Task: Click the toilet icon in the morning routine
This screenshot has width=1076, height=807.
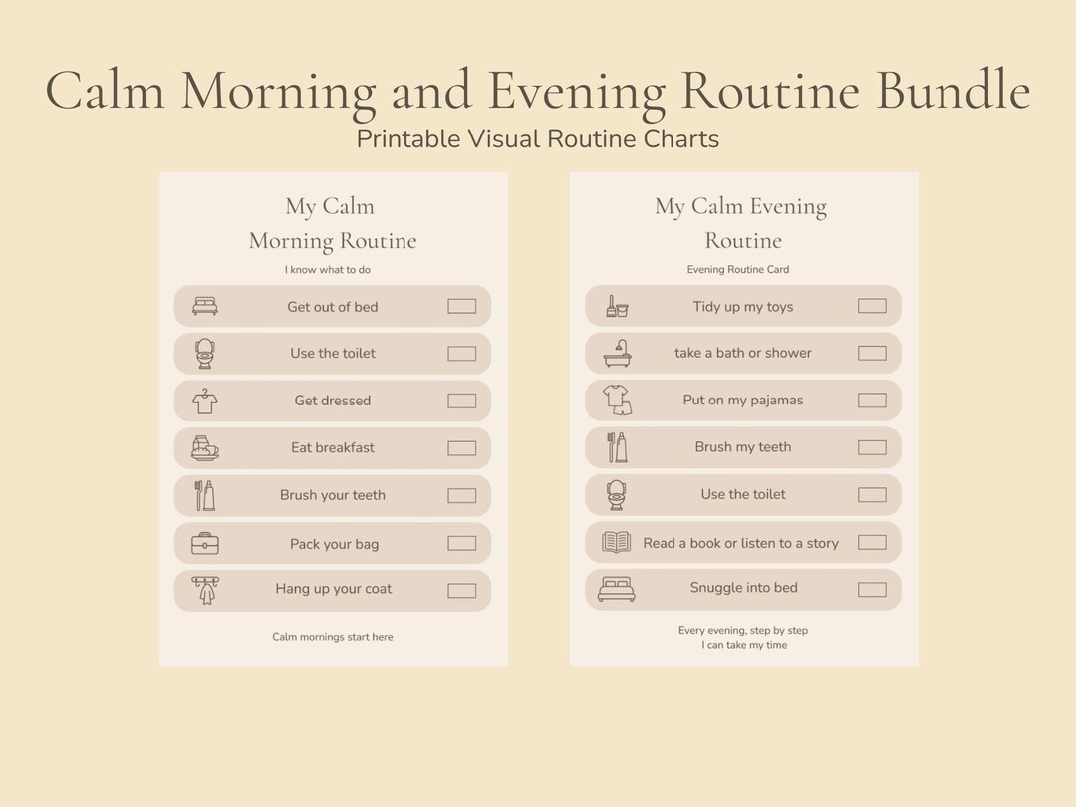Action: 204,354
